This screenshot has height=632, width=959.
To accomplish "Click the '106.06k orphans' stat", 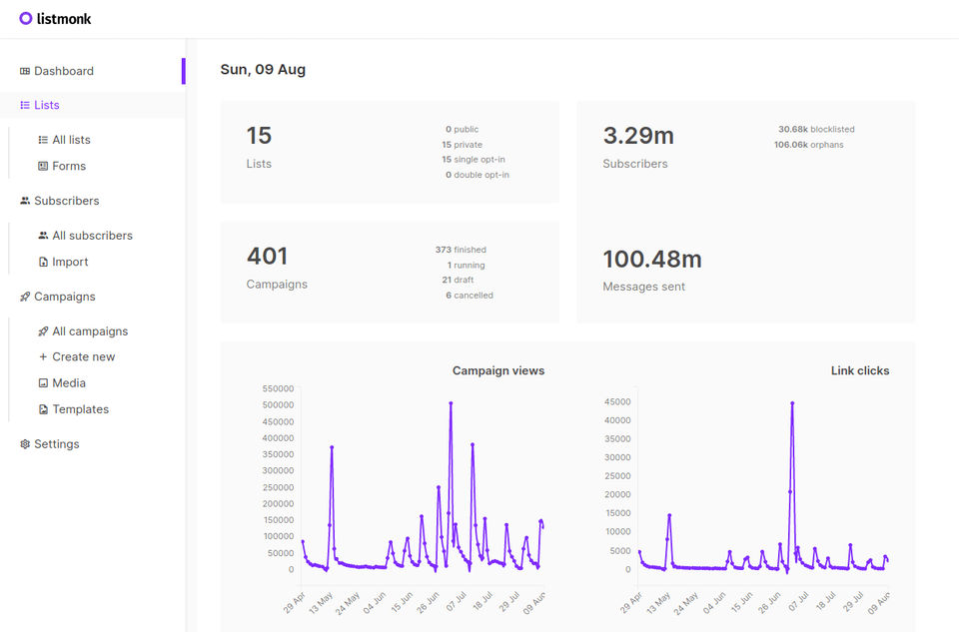I will point(808,145).
